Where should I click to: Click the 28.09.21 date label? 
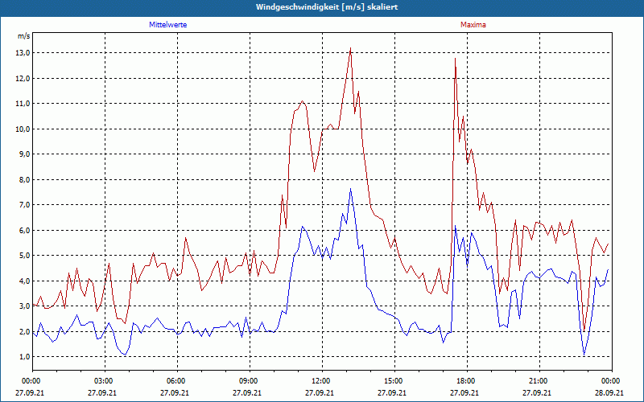[609, 393]
